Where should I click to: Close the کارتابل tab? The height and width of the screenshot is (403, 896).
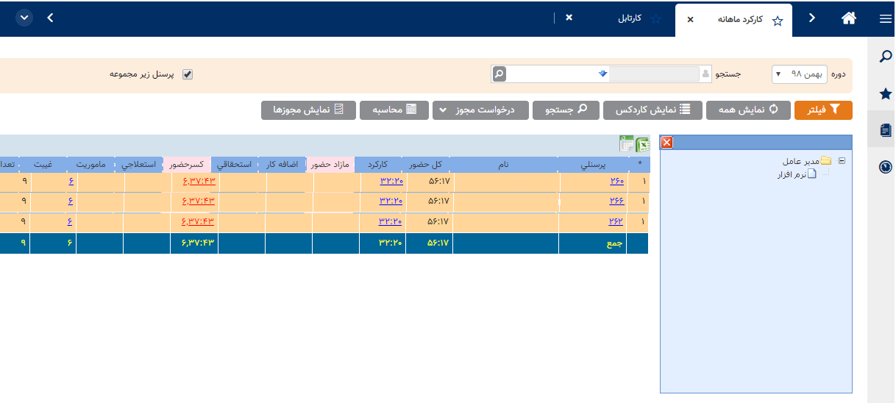point(569,18)
